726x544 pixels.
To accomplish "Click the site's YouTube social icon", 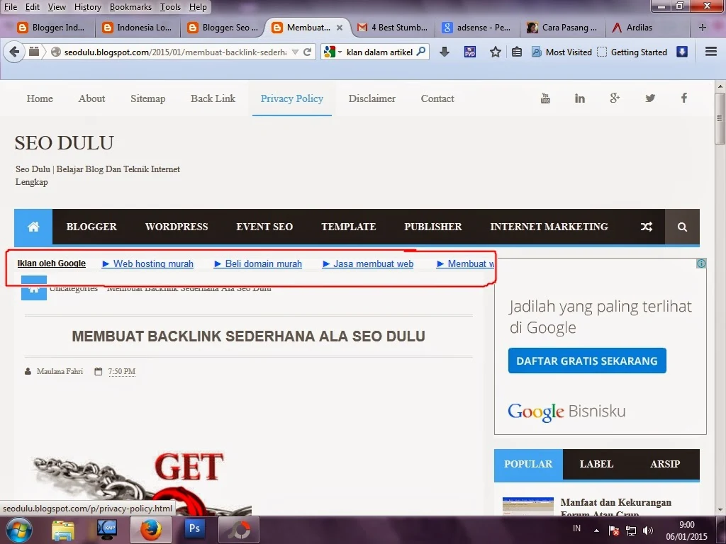I will pos(545,98).
